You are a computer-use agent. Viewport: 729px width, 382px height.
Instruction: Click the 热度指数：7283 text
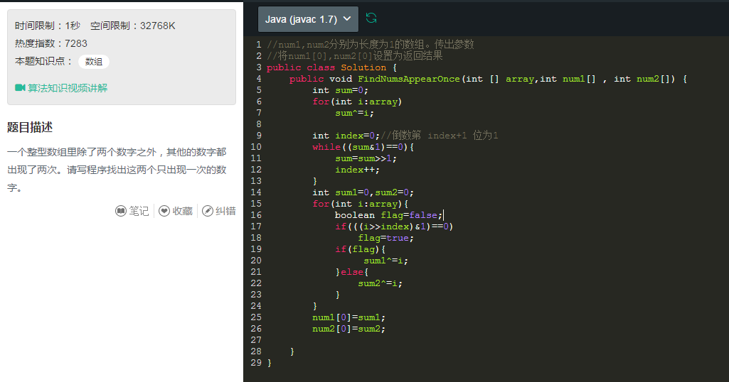(51, 43)
